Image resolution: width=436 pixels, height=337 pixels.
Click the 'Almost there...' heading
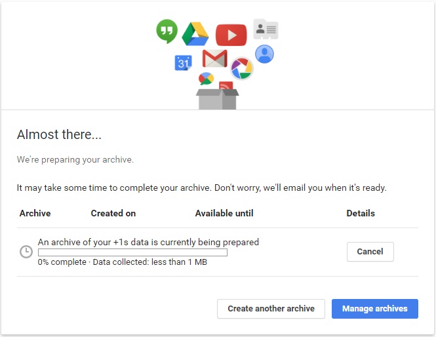click(x=59, y=134)
